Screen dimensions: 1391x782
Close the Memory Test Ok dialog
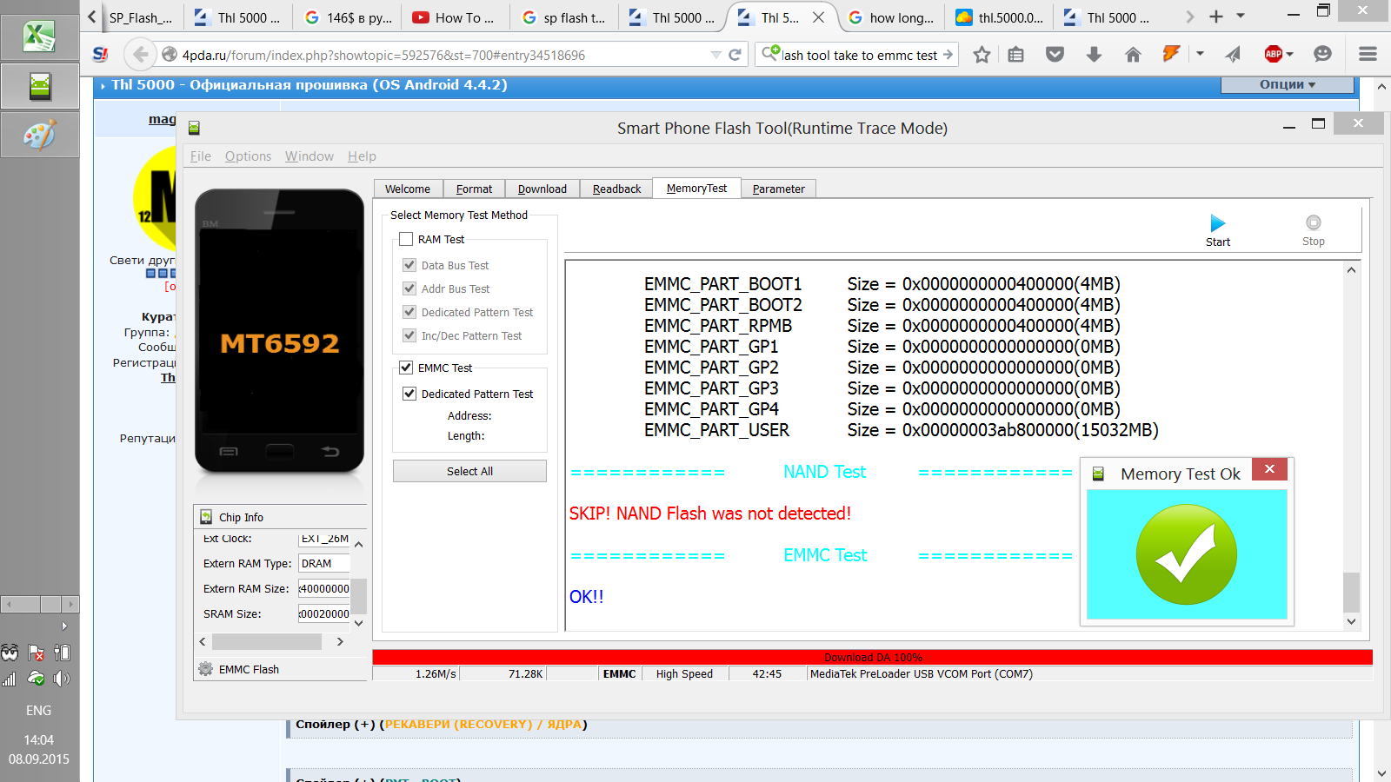click(x=1269, y=469)
